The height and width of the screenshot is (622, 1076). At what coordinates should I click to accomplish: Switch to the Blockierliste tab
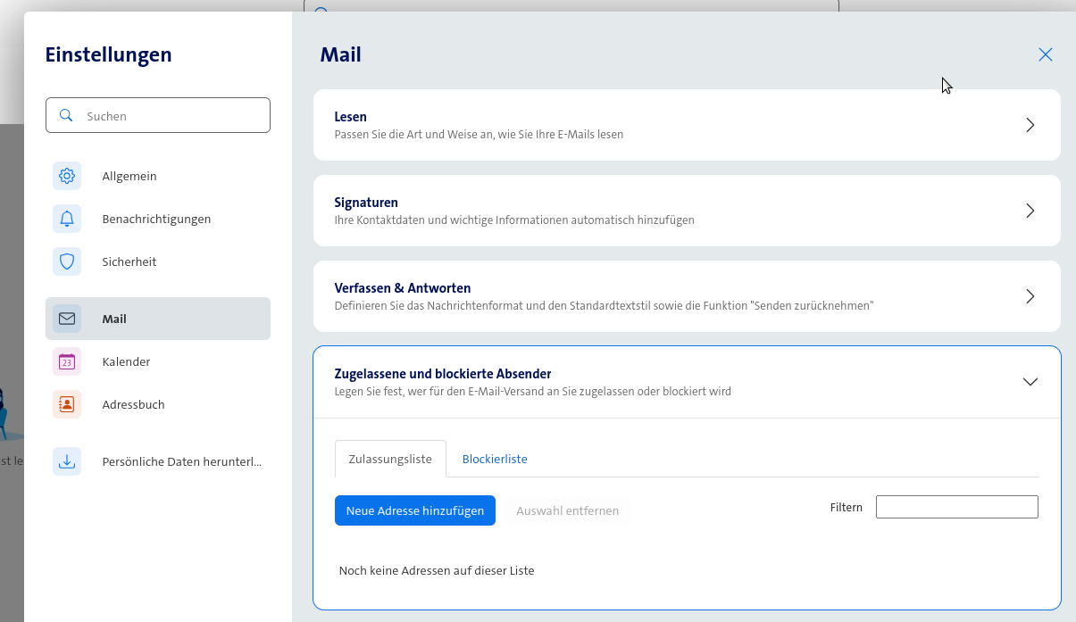coord(495,459)
